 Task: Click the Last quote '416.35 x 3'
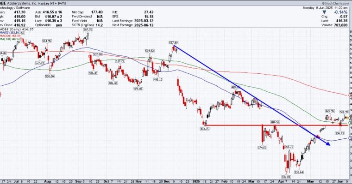(x=53, y=21)
